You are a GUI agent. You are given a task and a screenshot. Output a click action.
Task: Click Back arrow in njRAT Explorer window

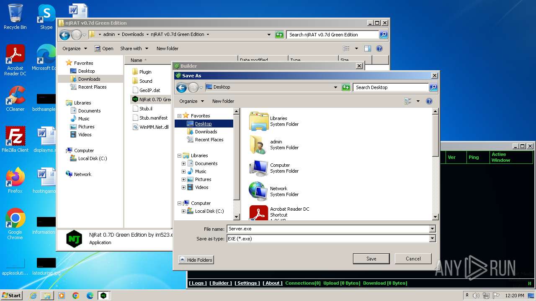(x=64, y=35)
